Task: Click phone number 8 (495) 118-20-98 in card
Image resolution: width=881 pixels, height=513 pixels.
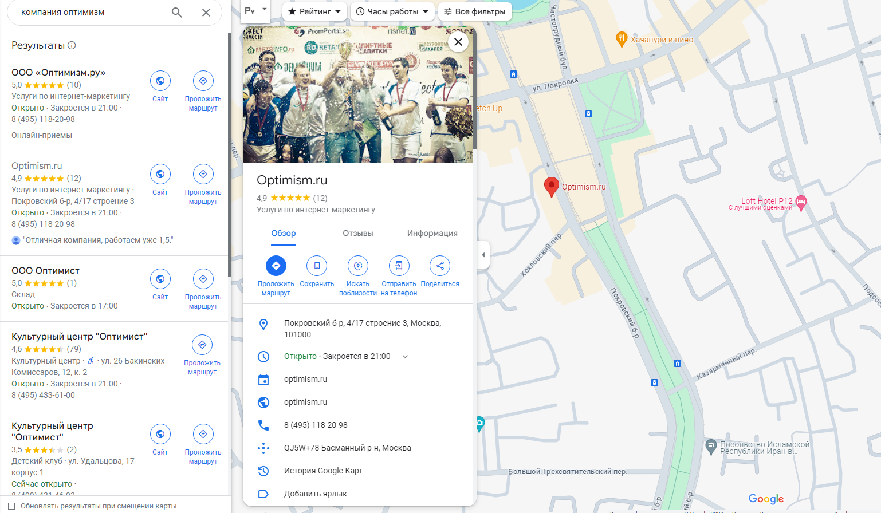Action: (316, 425)
